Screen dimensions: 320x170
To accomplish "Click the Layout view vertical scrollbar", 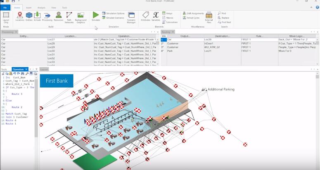I will click(318, 121).
